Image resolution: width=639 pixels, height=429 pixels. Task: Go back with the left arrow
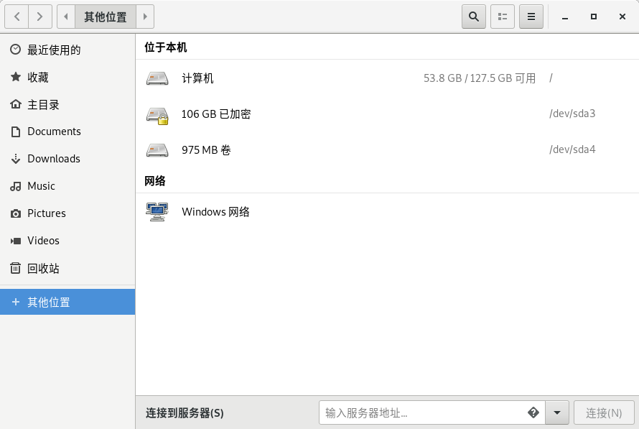pyautogui.click(x=17, y=17)
